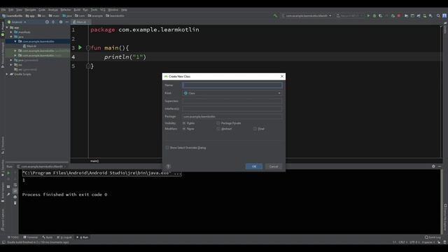Screen dimensions: 448x252
Task: Click the Rerun green arrow in Run panel
Action: (x=8, y=173)
